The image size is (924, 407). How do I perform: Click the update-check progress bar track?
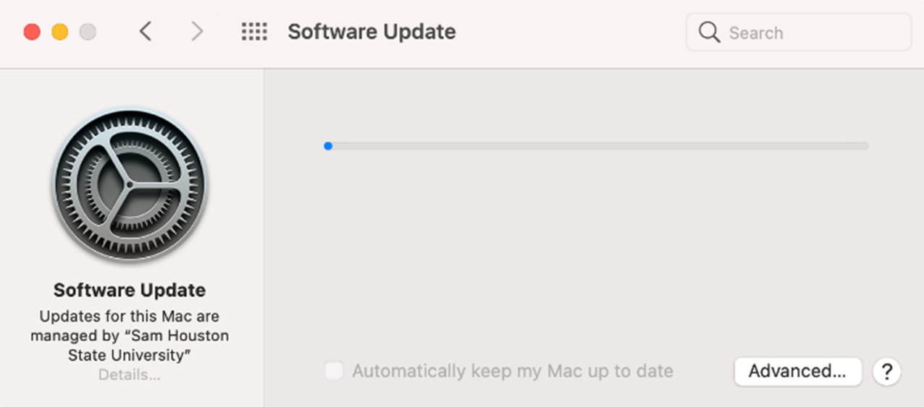[x=597, y=146]
